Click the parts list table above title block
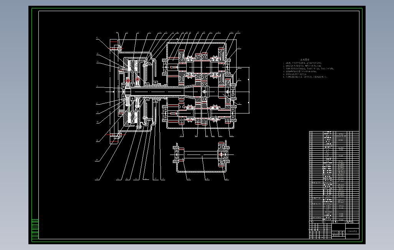394x250 pixels. (x=334, y=177)
